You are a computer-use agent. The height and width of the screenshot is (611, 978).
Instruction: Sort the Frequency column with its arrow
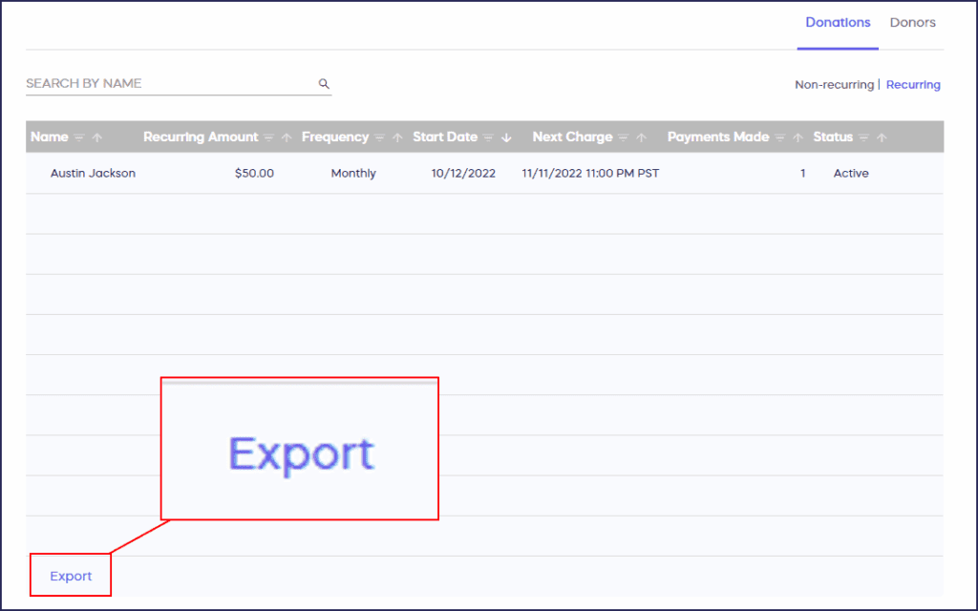[397, 137]
